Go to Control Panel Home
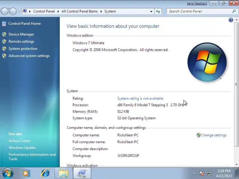The height and width of the screenshot is (179, 239). click(x=24, y=24)
